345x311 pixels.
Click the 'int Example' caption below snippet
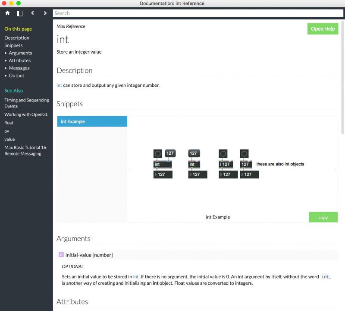click(218, 217)
